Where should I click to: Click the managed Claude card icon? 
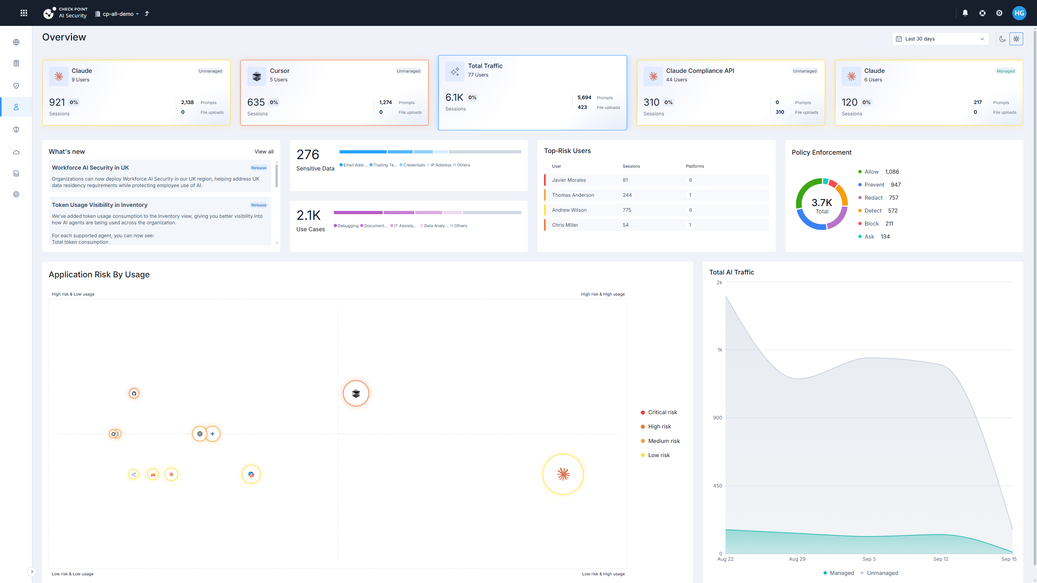click(851, 76)
